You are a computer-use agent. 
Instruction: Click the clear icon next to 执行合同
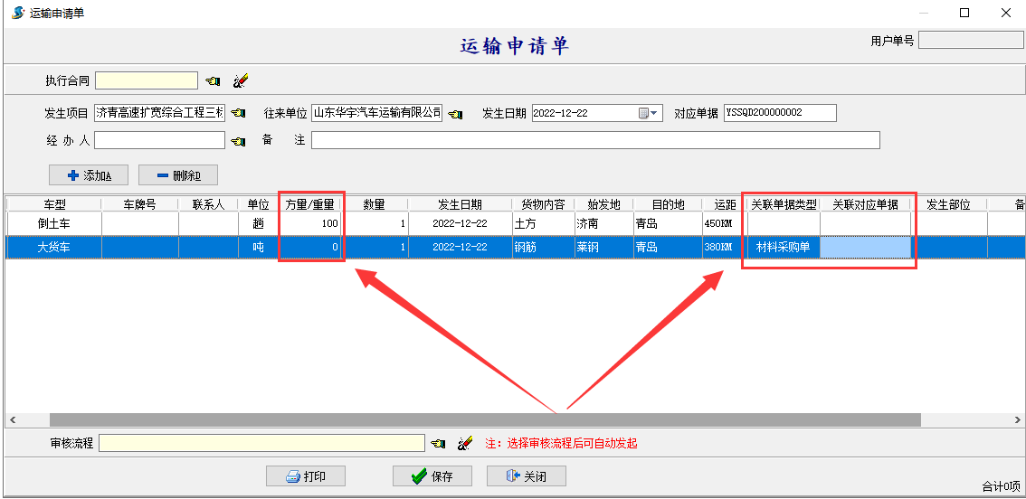pos(240,81)
